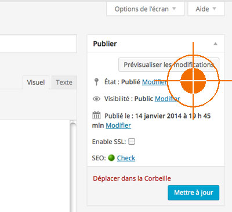Collapse the Publier panel with the triangle
This screenshot has width=232, height=212.
coord(215,44)
